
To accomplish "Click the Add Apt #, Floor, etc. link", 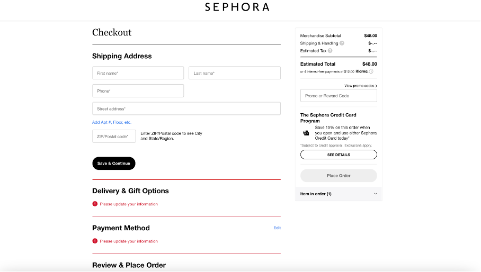I will (112, 122).
